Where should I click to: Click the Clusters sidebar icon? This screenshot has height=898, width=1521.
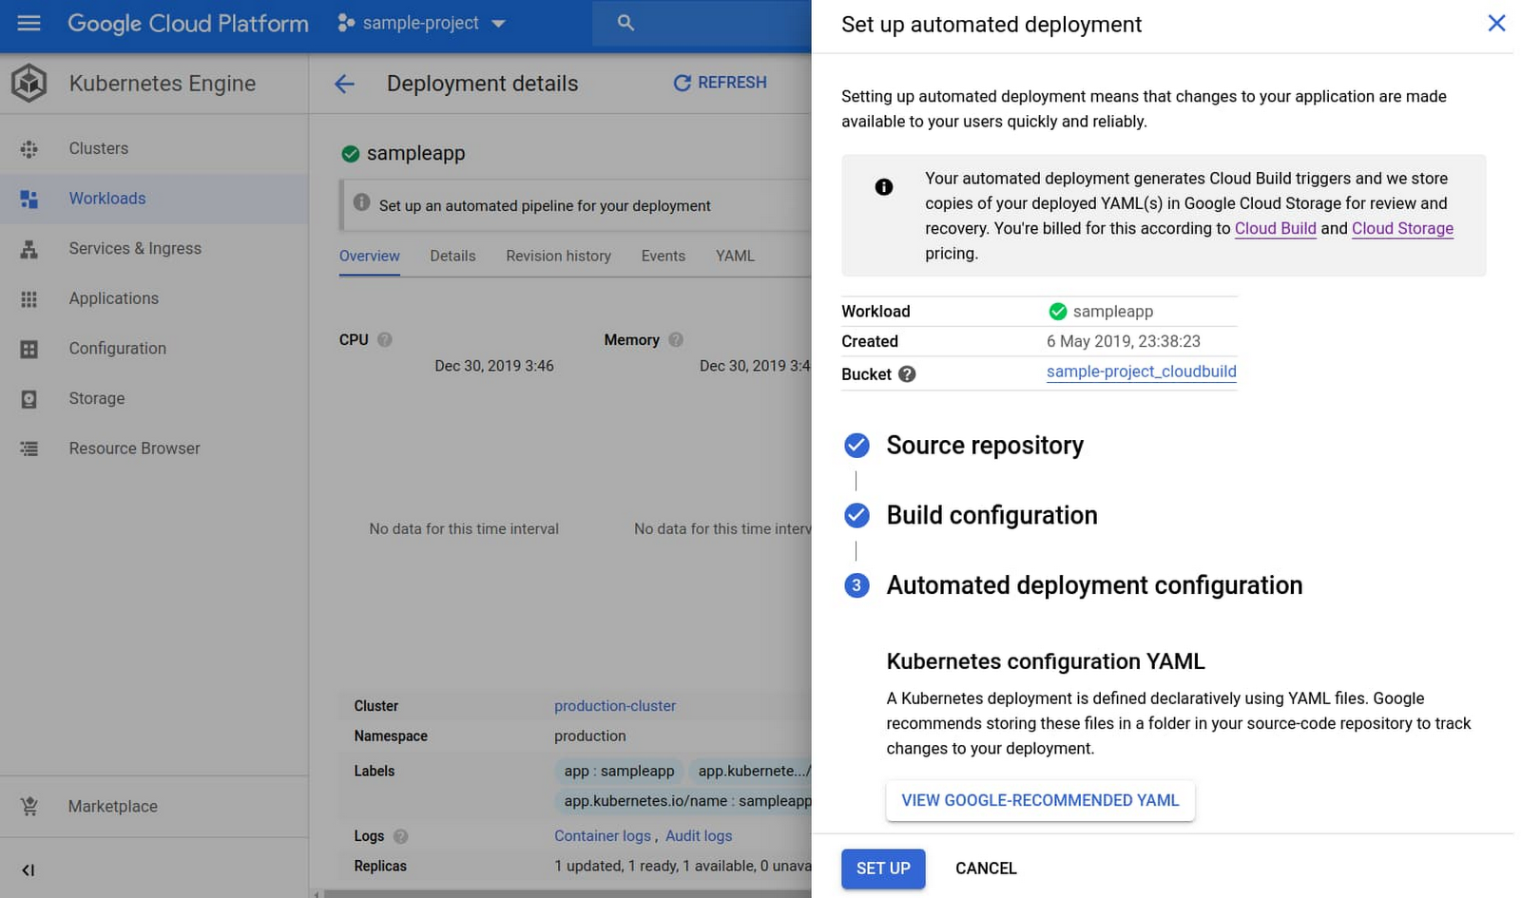click(x=29, y=148)
